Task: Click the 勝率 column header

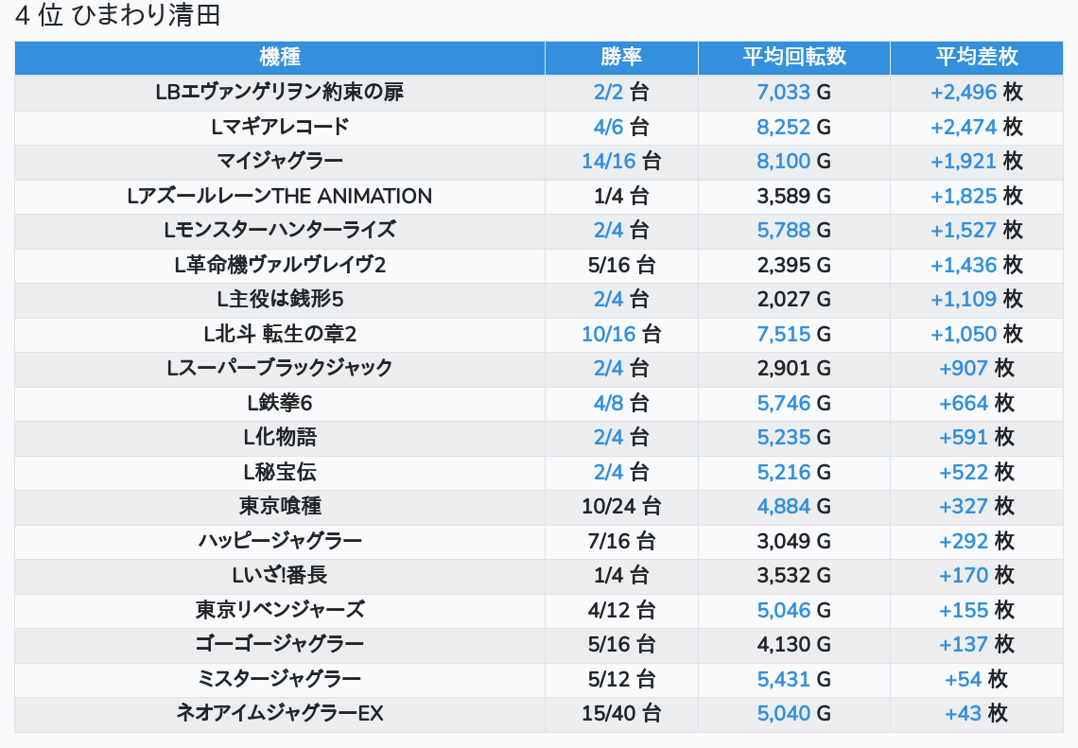Action: coord(621,57)
